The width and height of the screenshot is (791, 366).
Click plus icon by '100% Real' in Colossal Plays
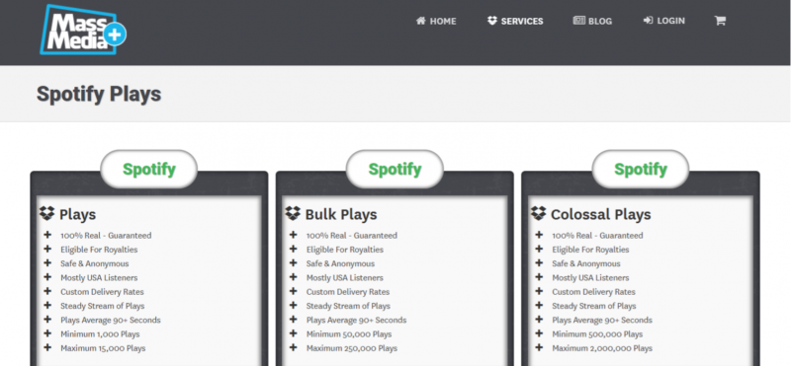coord(539,235)
